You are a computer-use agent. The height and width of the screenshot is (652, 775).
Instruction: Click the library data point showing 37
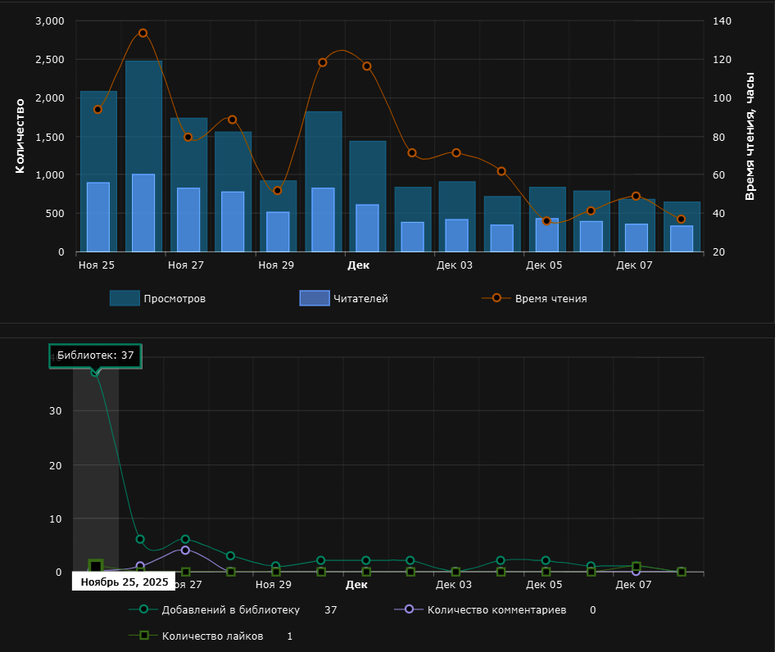(x=95, y=372)
